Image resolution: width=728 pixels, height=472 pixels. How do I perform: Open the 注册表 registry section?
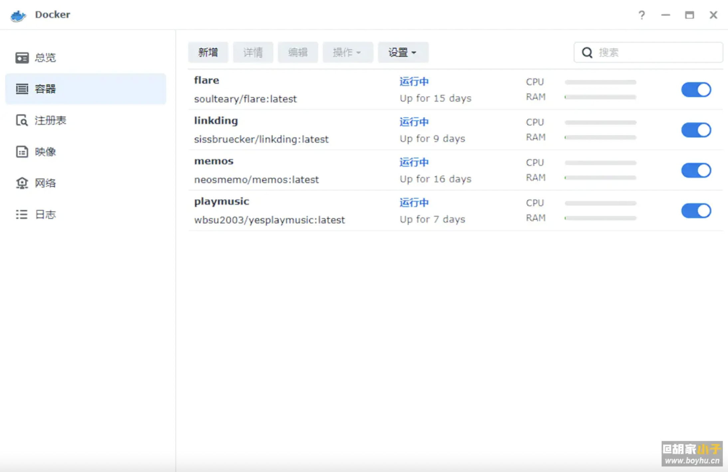[86, 120]
